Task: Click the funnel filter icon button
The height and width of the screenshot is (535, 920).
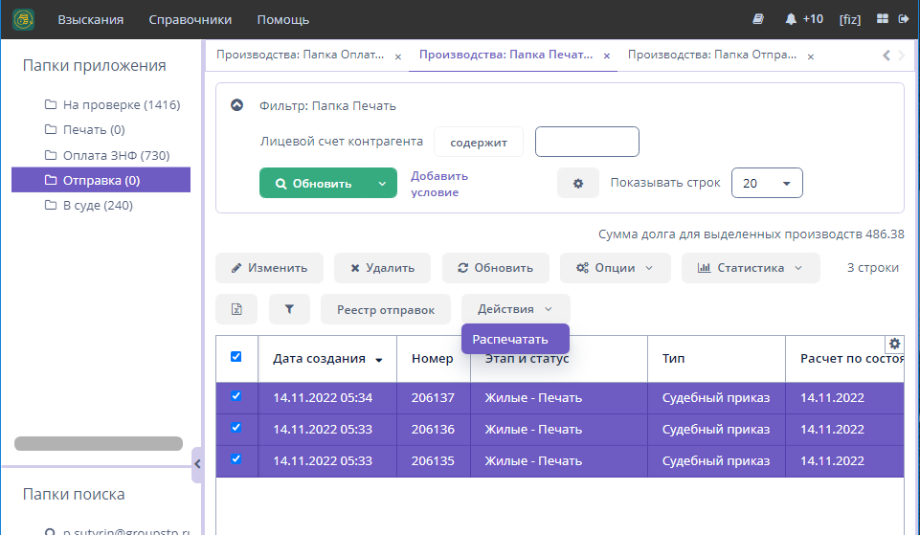Action: (290, 309)
